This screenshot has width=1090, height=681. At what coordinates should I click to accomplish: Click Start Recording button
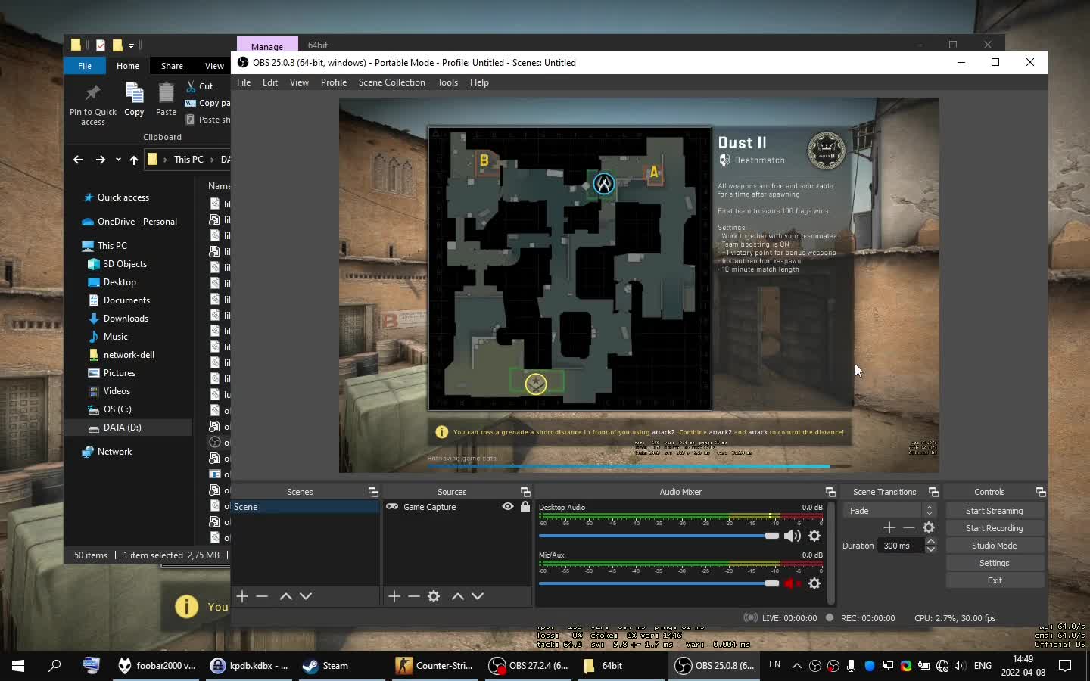click(x=995, y=528)
